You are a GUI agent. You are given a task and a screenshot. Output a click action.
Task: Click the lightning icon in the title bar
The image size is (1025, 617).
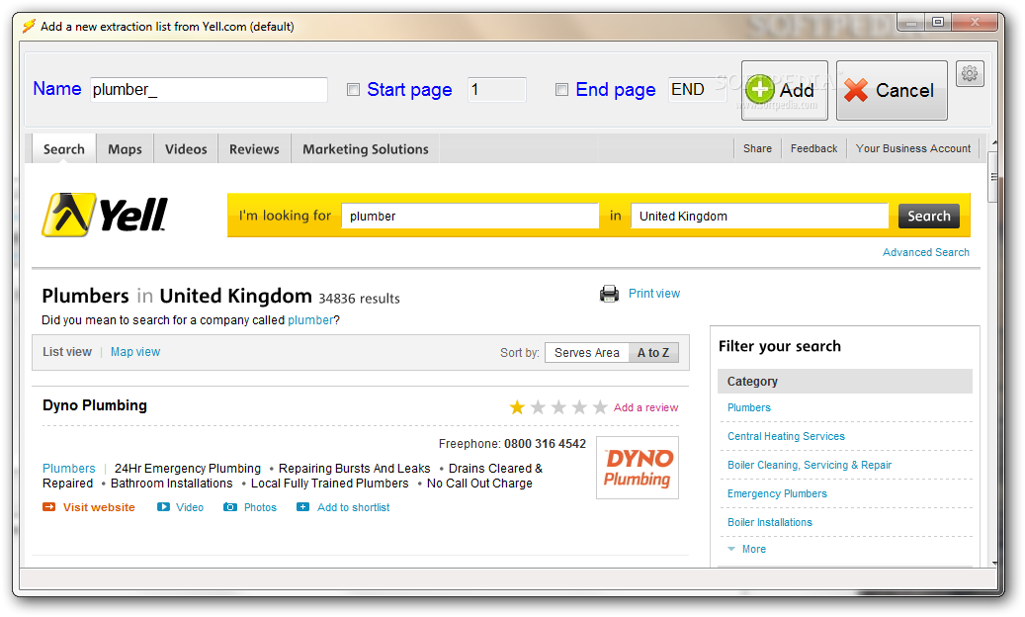pos(29,26)
